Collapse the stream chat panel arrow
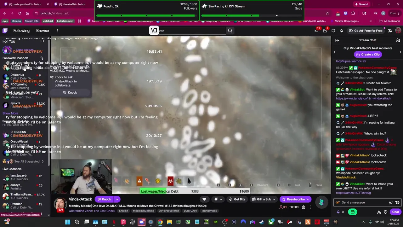403x227 pixels. [x=337, y=40]
